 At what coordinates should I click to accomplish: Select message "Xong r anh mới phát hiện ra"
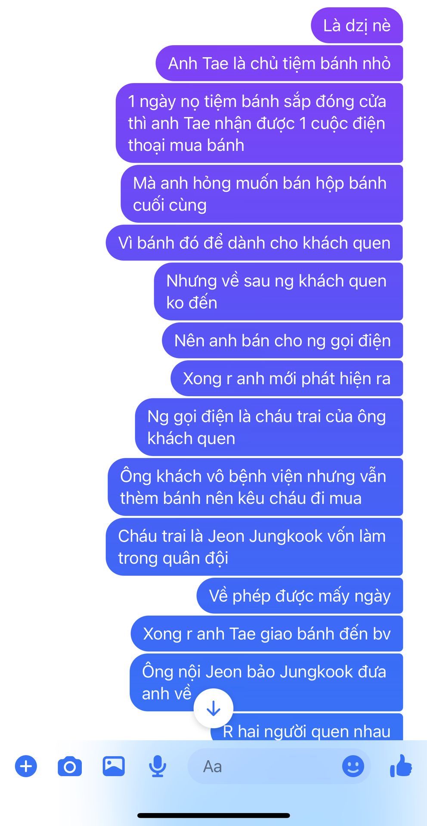(x=287, y=378)
